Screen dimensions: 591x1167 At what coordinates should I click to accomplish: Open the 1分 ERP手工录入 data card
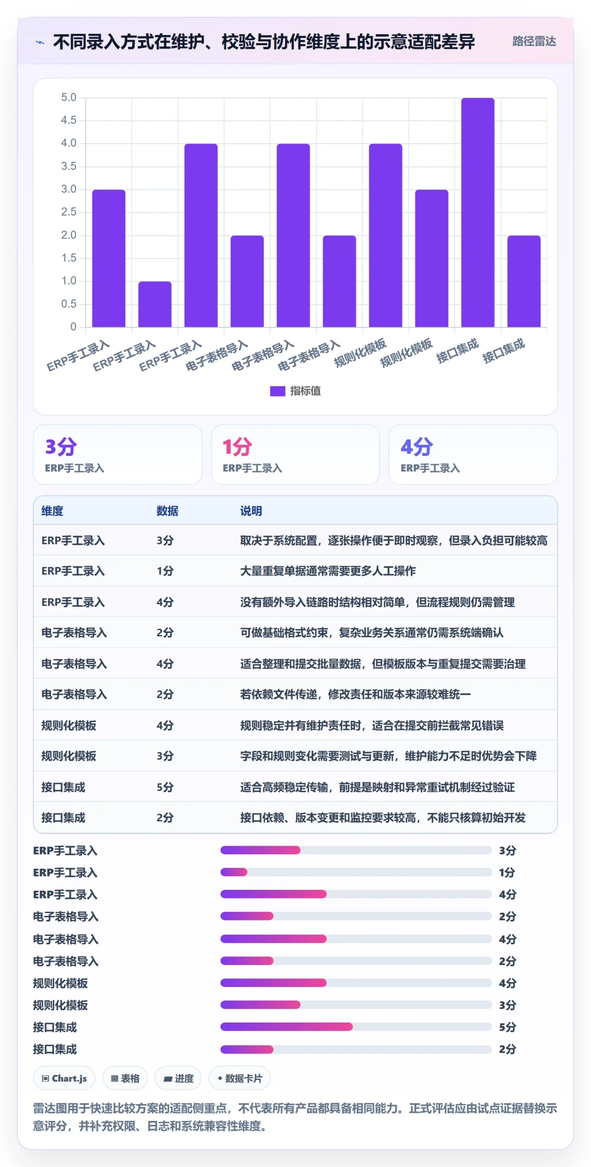tap(295, 454)
